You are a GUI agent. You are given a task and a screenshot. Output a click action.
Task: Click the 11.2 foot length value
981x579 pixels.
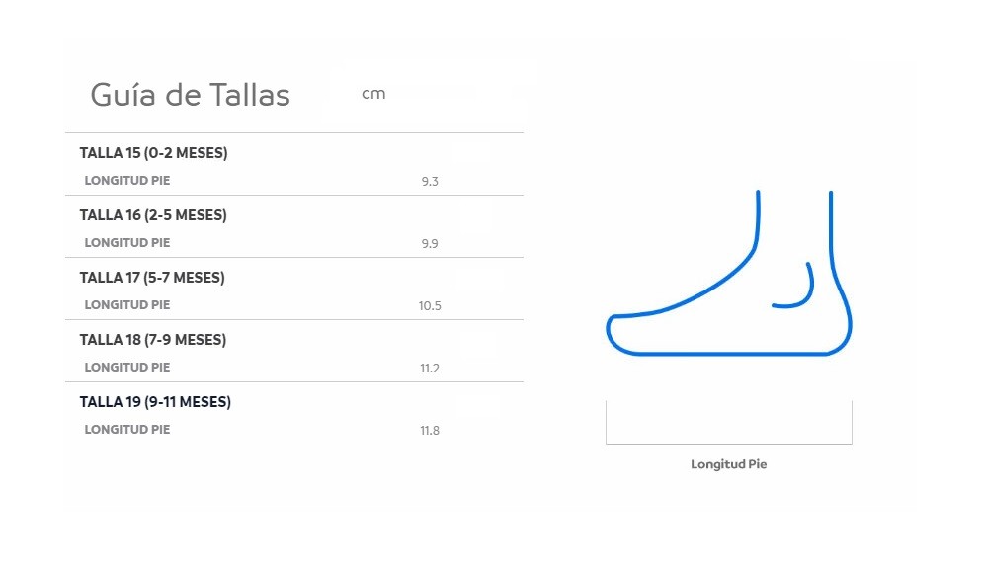tap(430, 369)
